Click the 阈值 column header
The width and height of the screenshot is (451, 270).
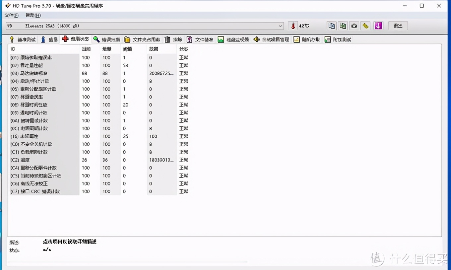coord(127,49)
